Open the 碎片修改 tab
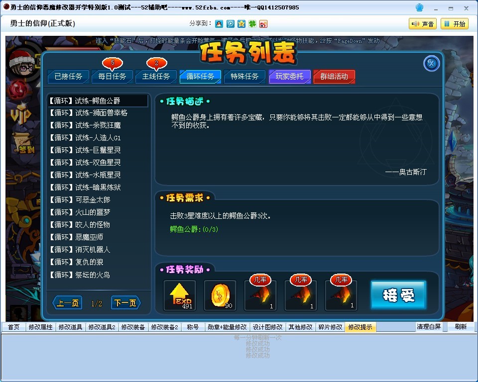This screenshot has height=382, width=478. (331, 327)
